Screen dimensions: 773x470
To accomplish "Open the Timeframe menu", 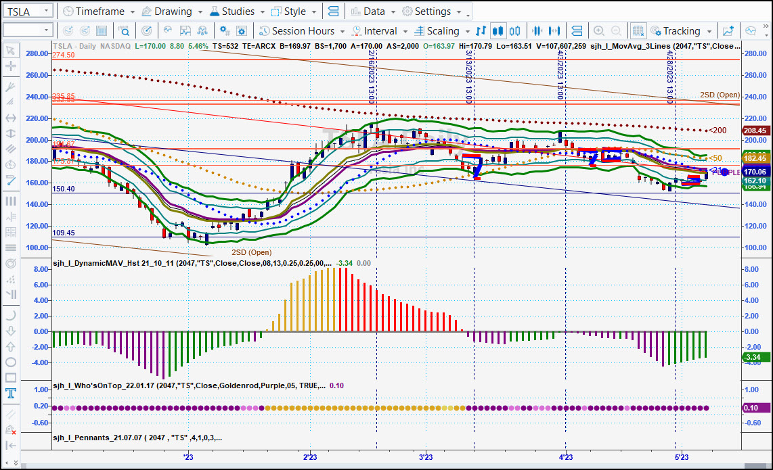I will click(x=99, y=11).
